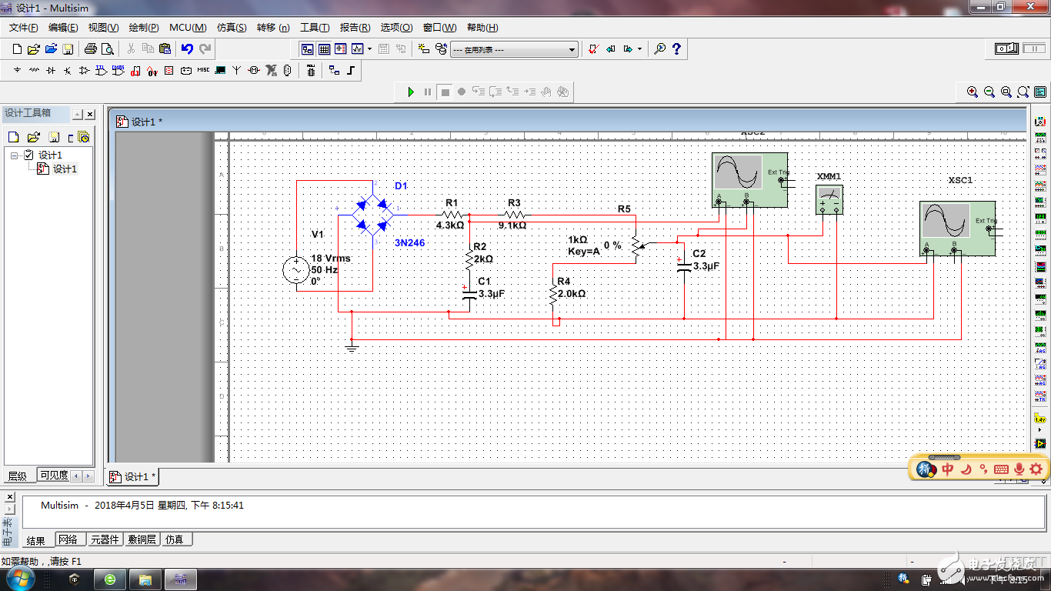Click the Multisim taskbar button
Viewport: 1051px width, 591px height.
[180, 579]
